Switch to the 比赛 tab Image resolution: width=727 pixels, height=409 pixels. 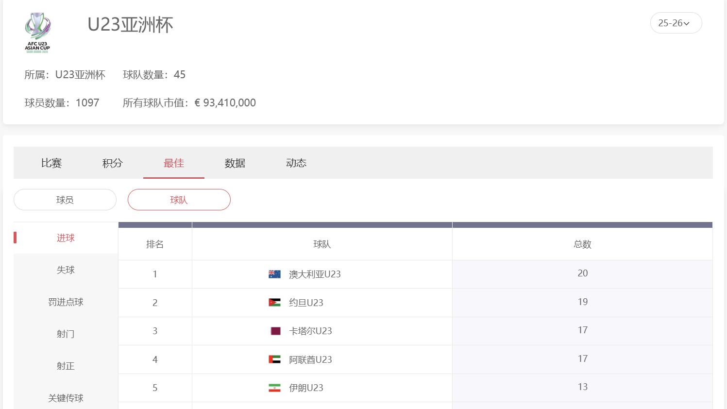51,163
